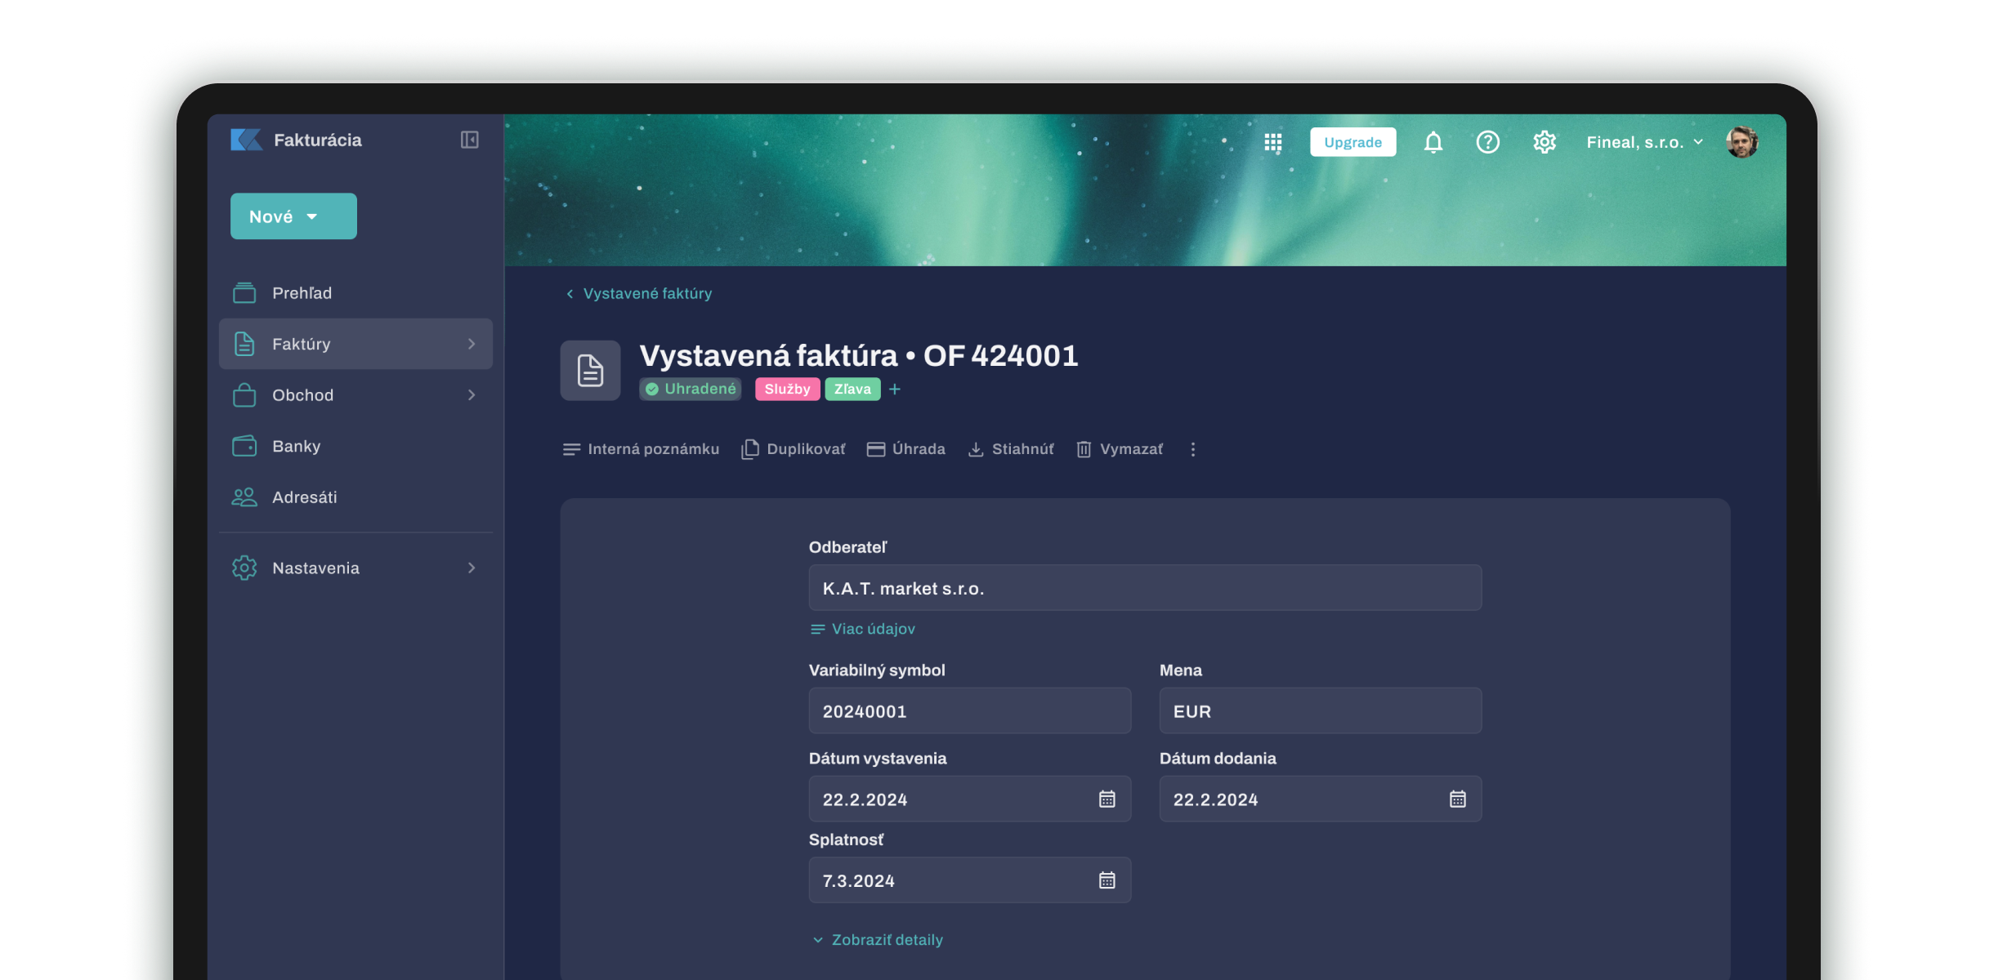This screenshot has height=980, width=1994.
Task: Open Banky in the sidebar
Action: pos(296,446)
